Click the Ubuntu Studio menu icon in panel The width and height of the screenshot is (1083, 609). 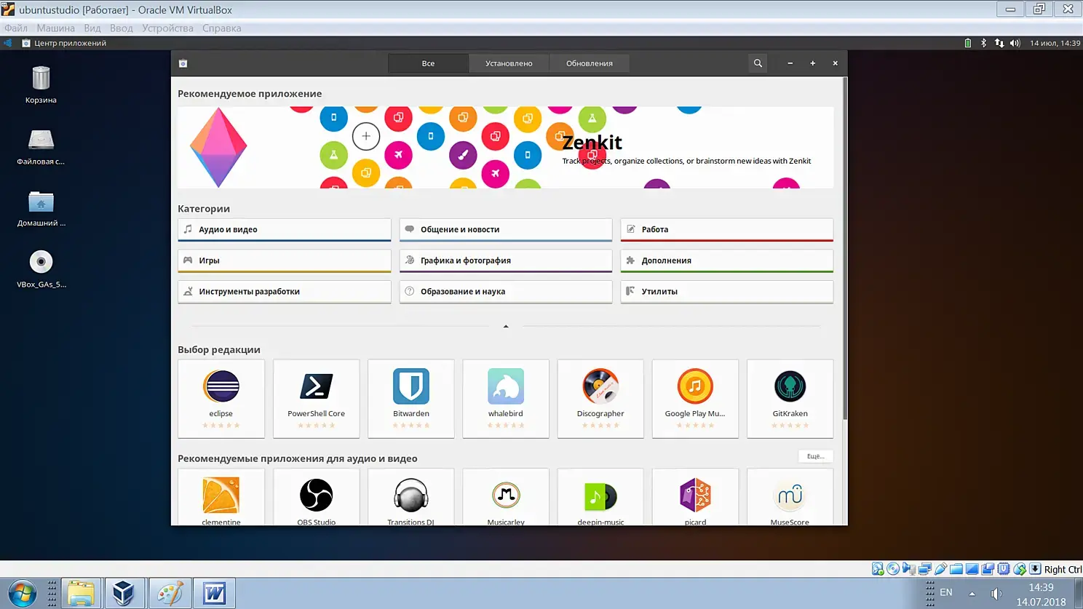(x=8, y=43)
